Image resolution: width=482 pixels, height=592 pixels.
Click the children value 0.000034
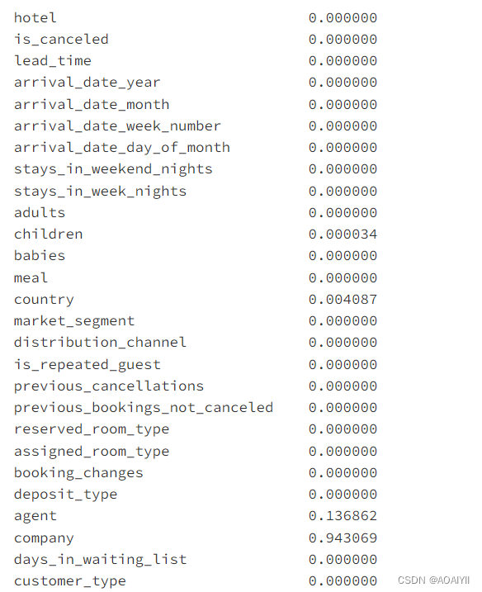(343, 234)
